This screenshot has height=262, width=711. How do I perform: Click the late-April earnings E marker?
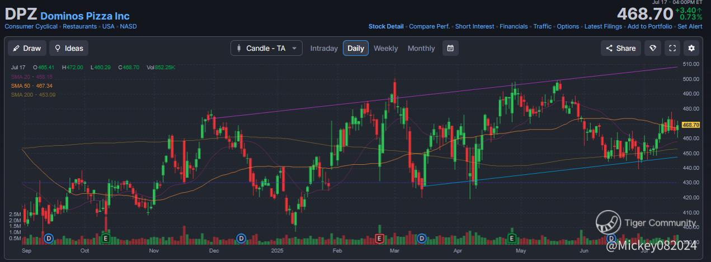pyautogui.click(x=511, y=239)
